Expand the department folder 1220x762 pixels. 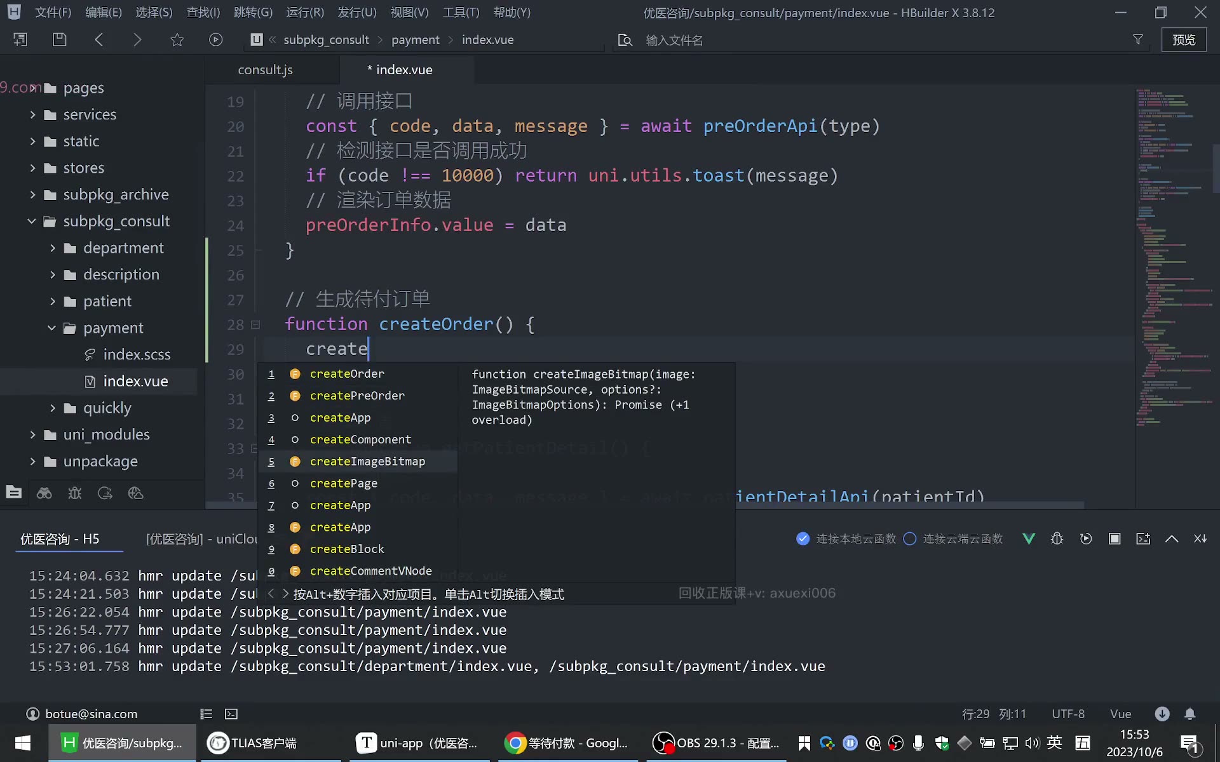pos(53,248)
